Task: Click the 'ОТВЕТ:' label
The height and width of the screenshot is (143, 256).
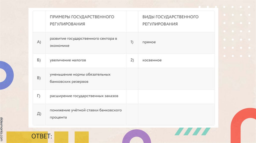Action: [42, 136]
